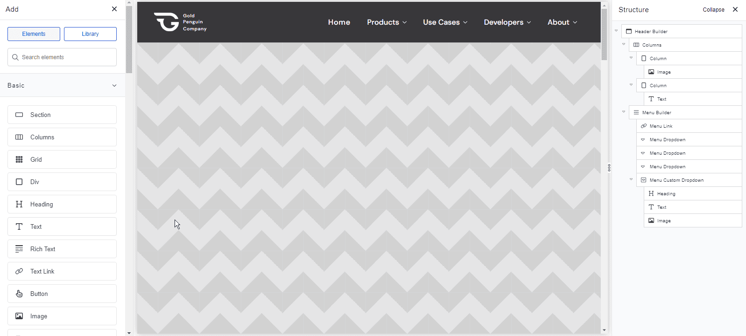Click the Menu Builder icon in Structure
Image resolution: width=746 pixels, height=336 pixels.
click(636, 112)
